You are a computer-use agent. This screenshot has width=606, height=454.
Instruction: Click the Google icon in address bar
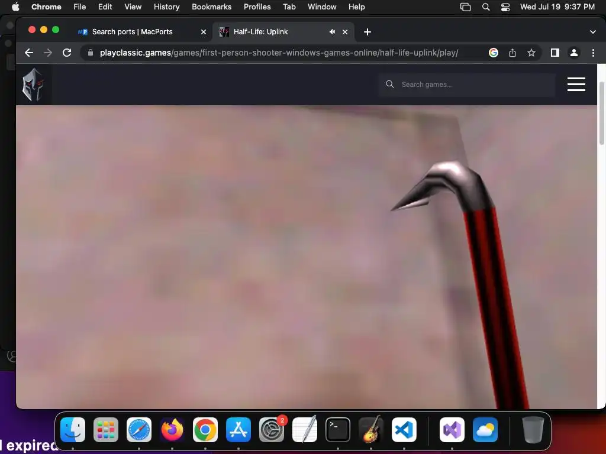click(x=493, y=53)
